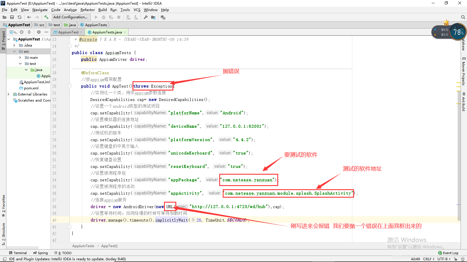Collapse the test folder
The width and height of the screenshot is (467, 262).
(20, 63)
